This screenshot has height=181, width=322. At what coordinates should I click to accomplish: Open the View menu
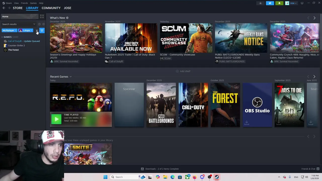16,3
